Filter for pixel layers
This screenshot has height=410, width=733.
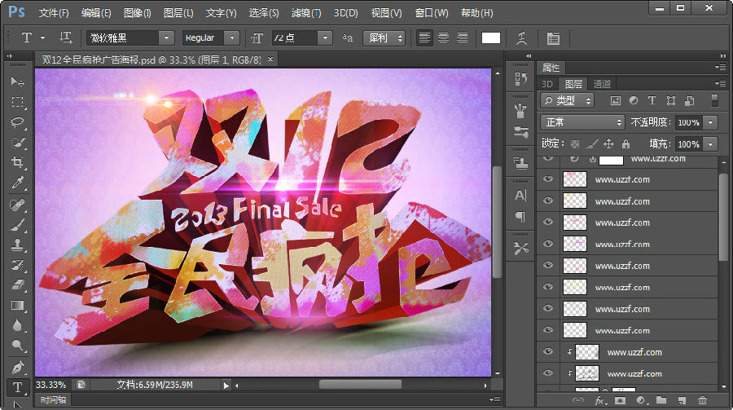[x=616, y=100]
